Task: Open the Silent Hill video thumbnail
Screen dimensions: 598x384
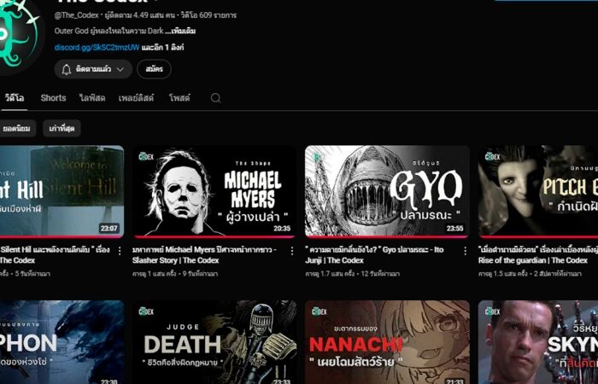Action: (62, 191)
